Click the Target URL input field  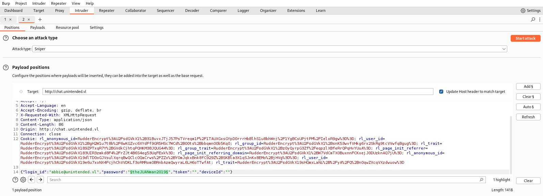click(238, 92)
